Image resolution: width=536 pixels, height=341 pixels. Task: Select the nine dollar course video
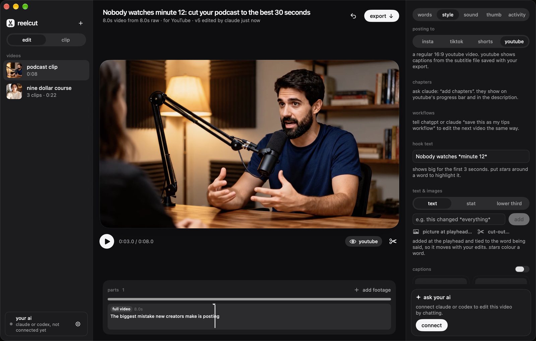[x=46, y=91]
